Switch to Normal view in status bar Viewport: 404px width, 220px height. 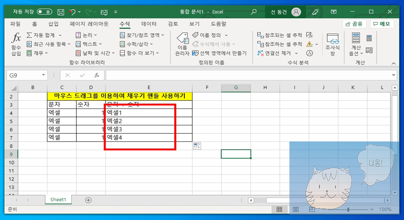(279, 209)
